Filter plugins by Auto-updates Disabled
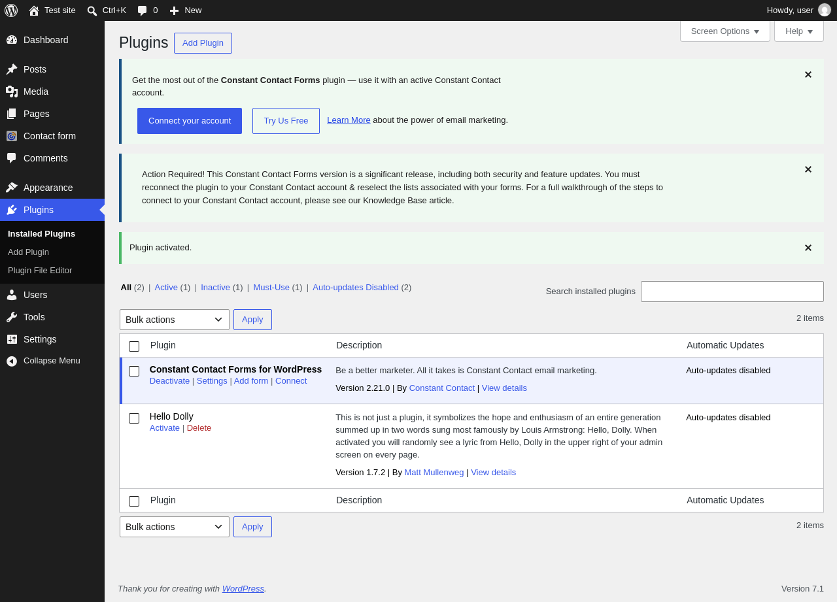Viewport: 837px width, 602px height. pyautogui.click(x=356, y=287)
